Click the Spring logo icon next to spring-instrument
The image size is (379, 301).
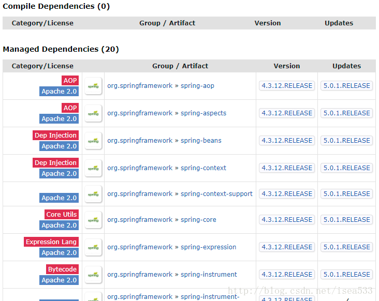coord(93,275)
